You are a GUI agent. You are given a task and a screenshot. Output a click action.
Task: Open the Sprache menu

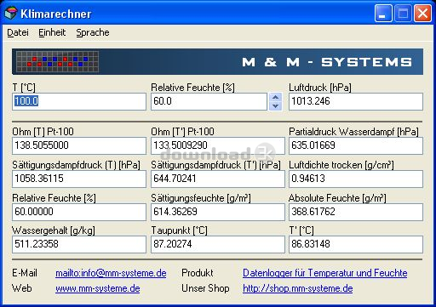coord(93,32)
